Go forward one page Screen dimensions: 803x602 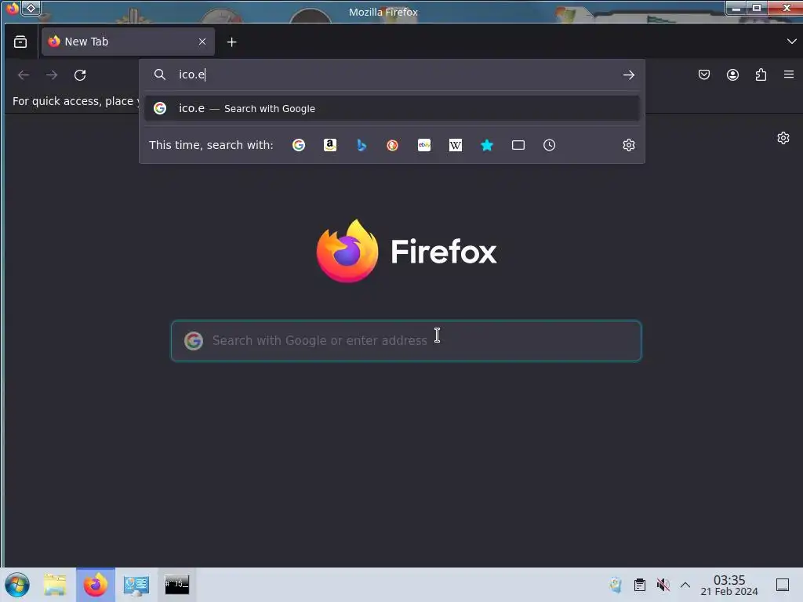coord(52,75)
